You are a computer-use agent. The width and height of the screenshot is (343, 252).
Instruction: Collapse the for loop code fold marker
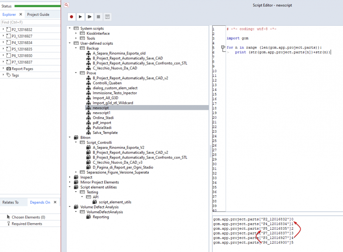[223, 47]
